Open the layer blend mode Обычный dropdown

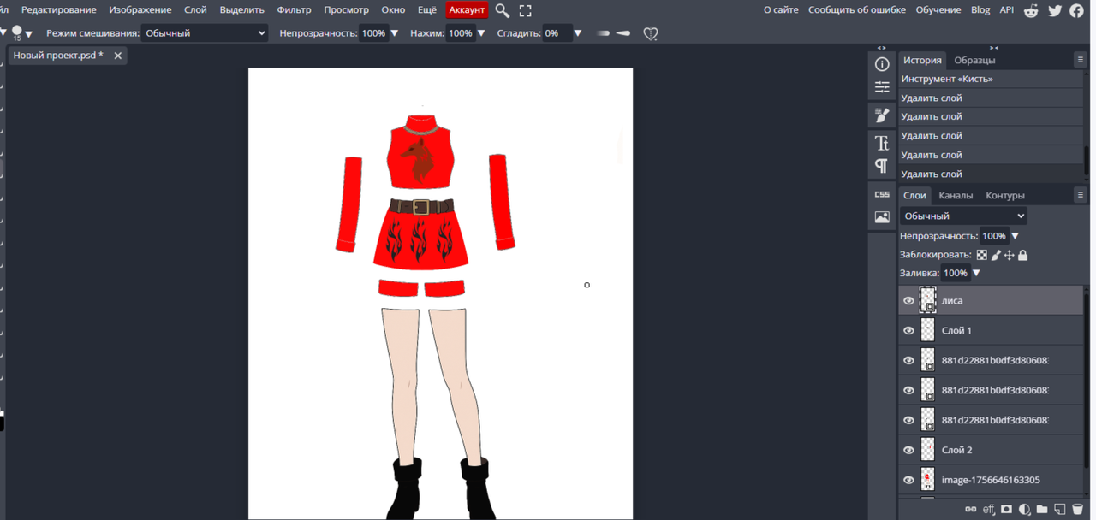click(963, 216)
